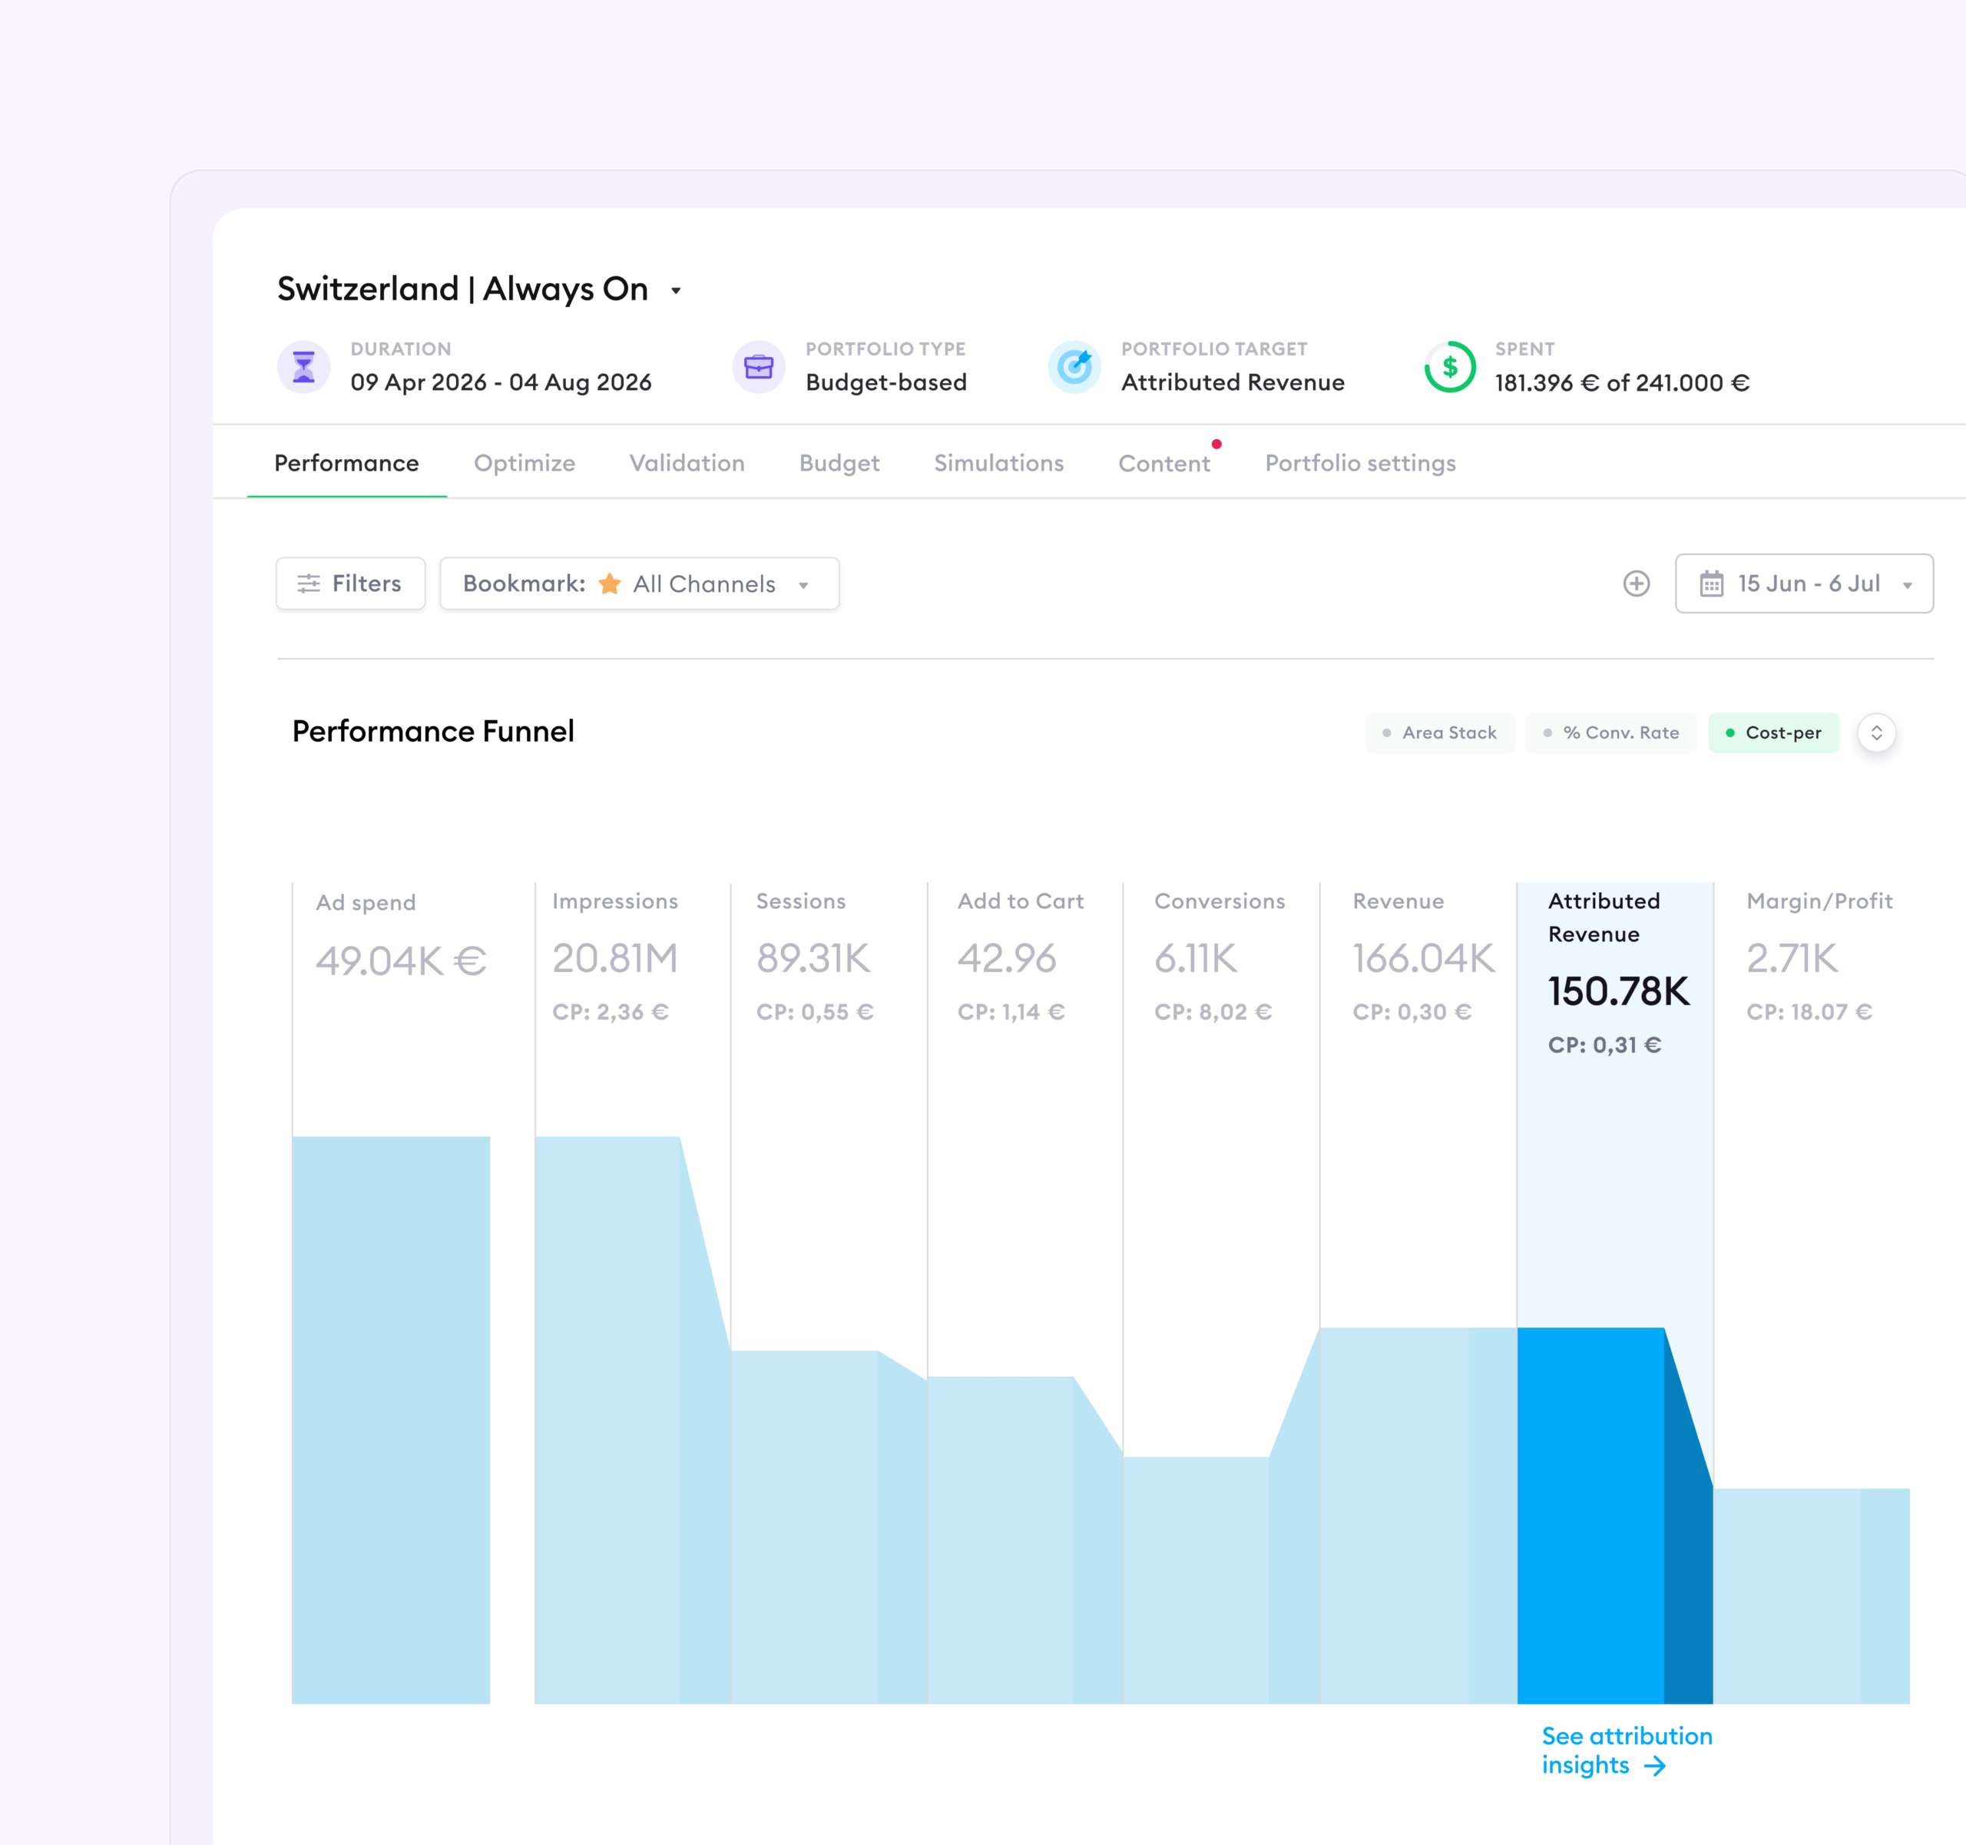Switch to the Performance tab
This screenshot has height=1845, width=1966.
347,463
